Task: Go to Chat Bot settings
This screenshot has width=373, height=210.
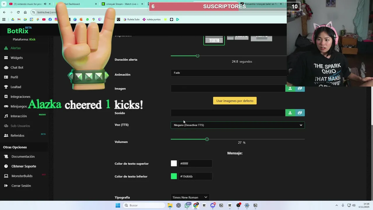Action: click(17, 67)
